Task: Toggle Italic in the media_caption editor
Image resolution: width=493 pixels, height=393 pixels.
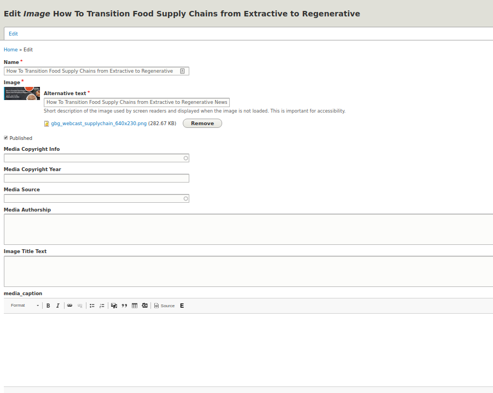Action: (57, 305)
